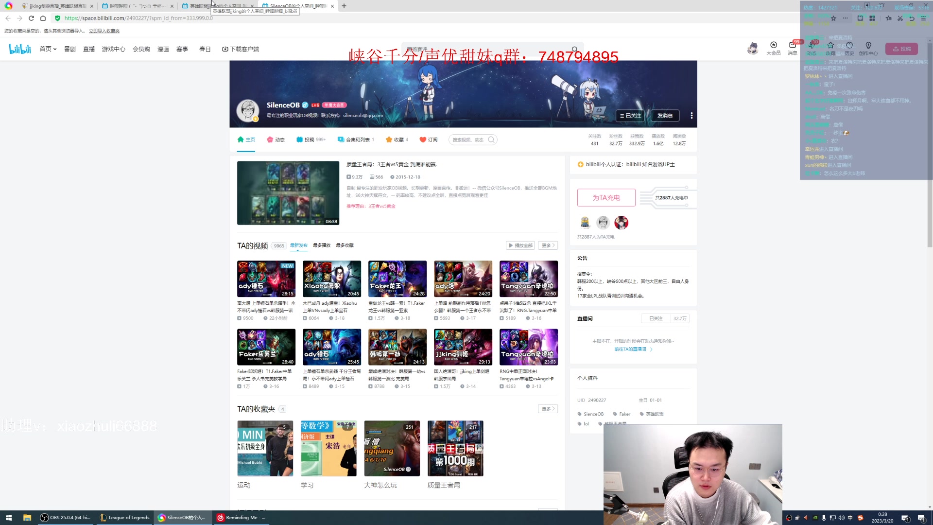
Task: Expand 更多 for TA的视频
Action: tap(548, 245)
